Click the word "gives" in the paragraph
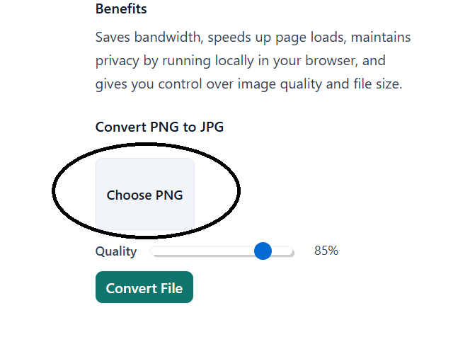This screenshot has width=470, height=359. click(x=111, y=85)
